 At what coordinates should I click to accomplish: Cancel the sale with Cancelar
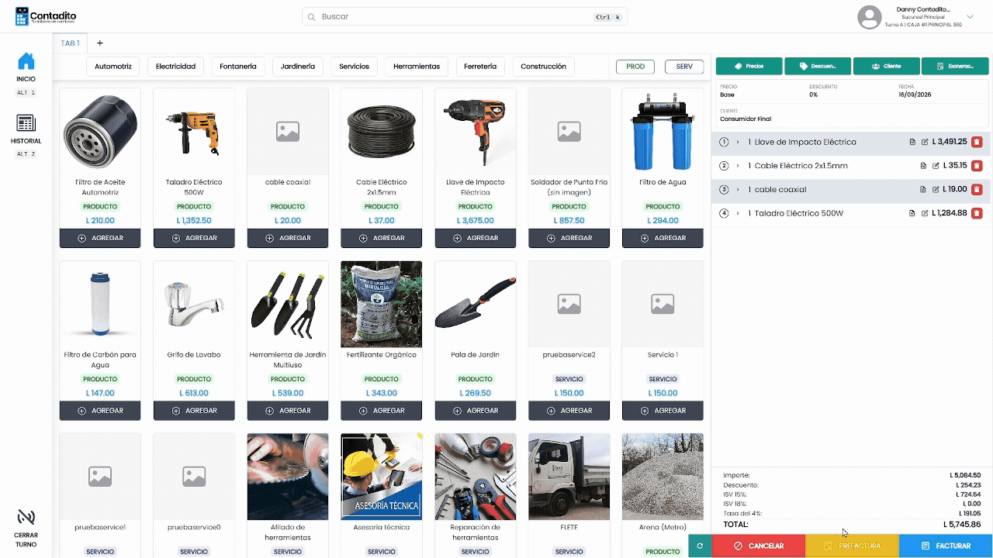(x=759, y=546)
